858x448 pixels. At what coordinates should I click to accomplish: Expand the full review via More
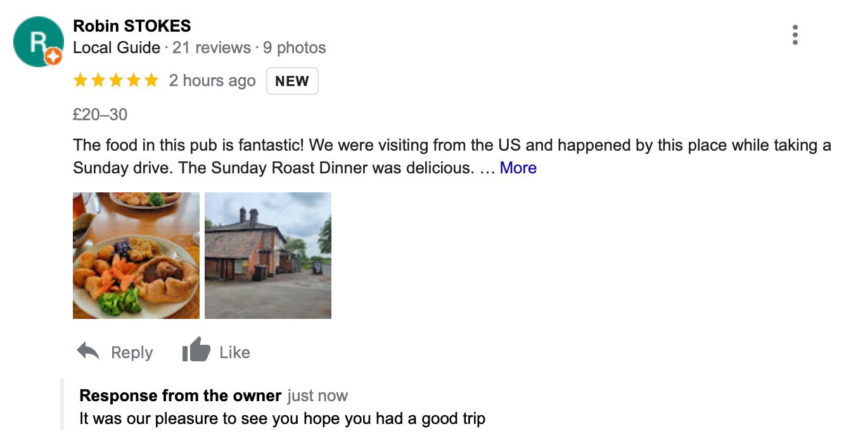[x=518, y=168]
